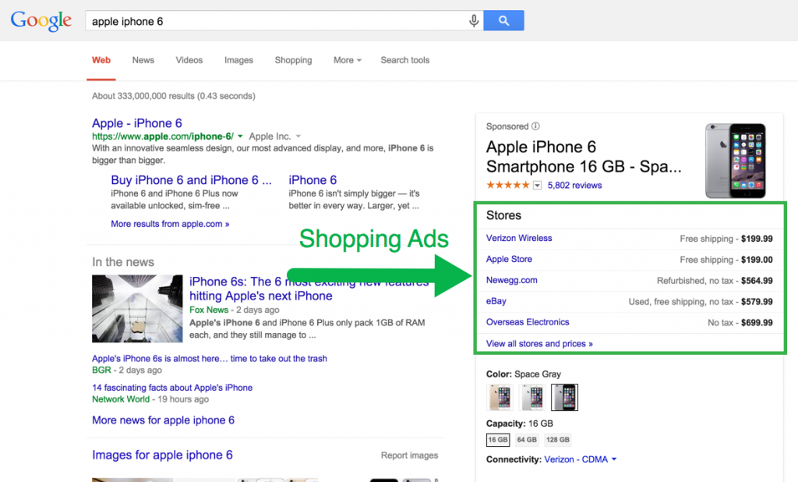Screen dimensions: 798x482
Task: Open Buy iPhone 6 and iPhone 6 sitelink
Action: pyautogui.click(x=191, y=180)
